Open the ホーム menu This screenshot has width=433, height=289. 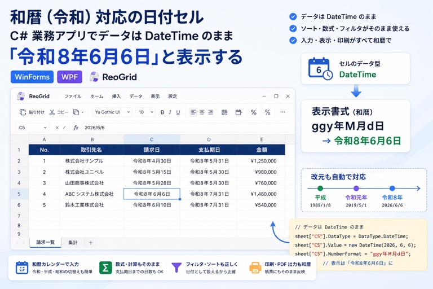[96, 97]
